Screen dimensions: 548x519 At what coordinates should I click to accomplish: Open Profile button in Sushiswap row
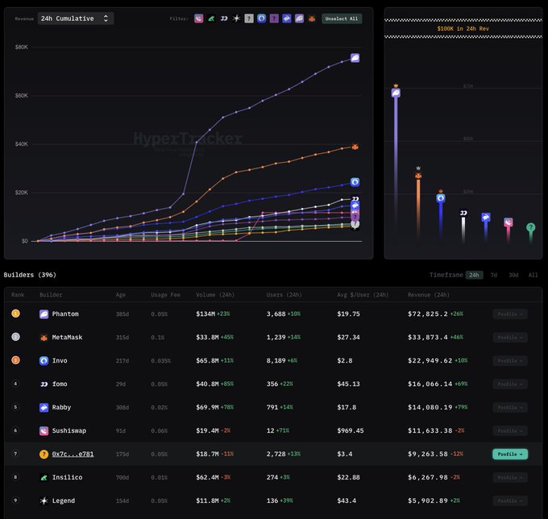510,430
